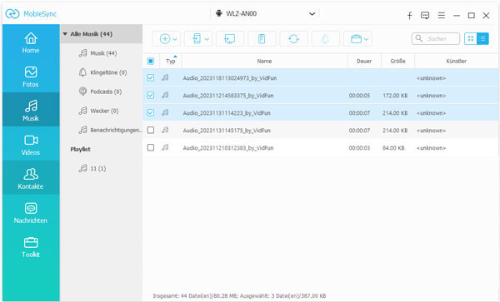Click the export to PC monitor icon
500x302 pixels.
(x=230, y=39)
